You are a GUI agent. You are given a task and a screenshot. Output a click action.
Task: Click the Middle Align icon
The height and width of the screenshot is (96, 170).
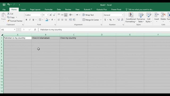62,15
